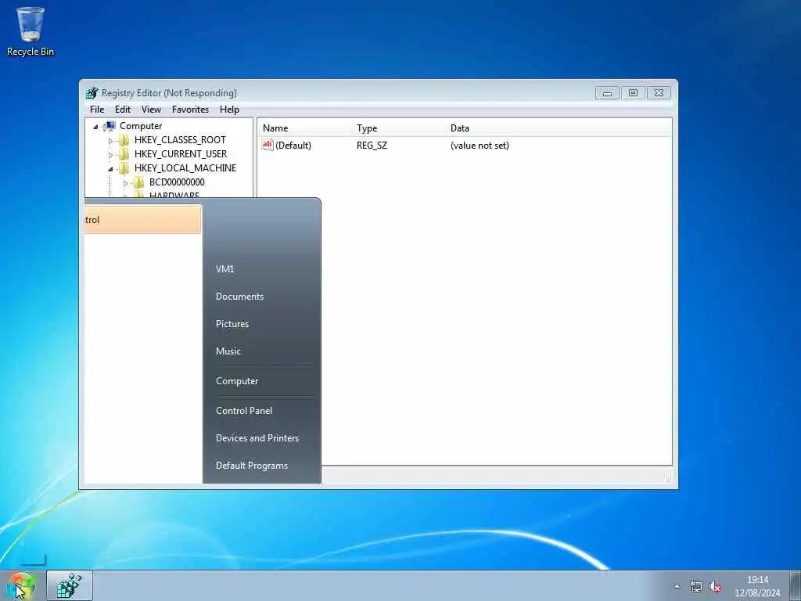Open the Help menu
Image resolution: width=801 pixels, height=601 pixels.
pos(229,110)
